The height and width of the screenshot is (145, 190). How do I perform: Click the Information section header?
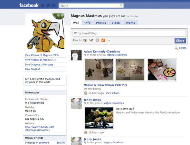[45, 93]
